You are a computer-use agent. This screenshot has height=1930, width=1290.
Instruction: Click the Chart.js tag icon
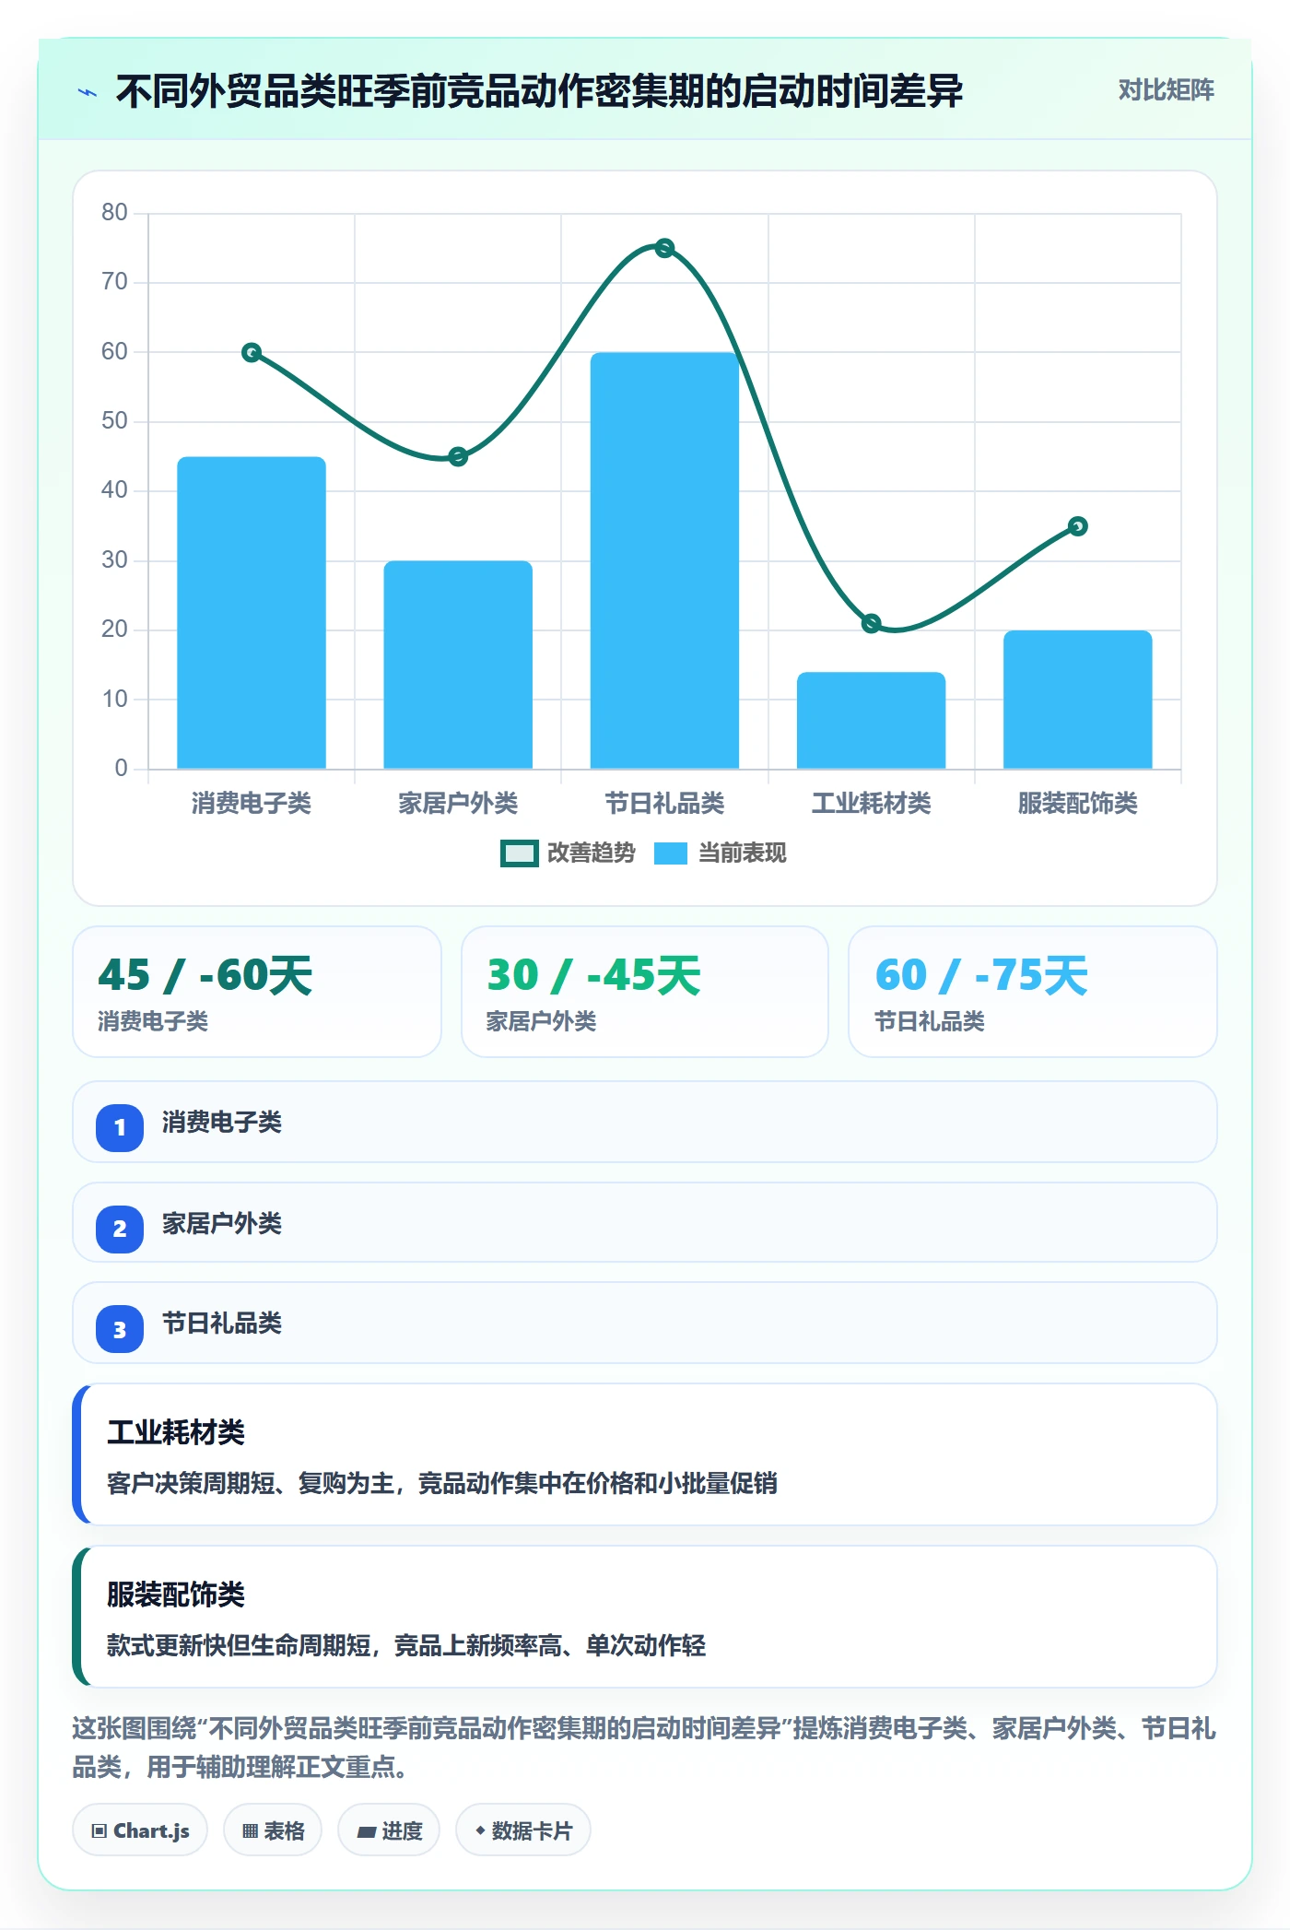click(x=99, y=1830)
